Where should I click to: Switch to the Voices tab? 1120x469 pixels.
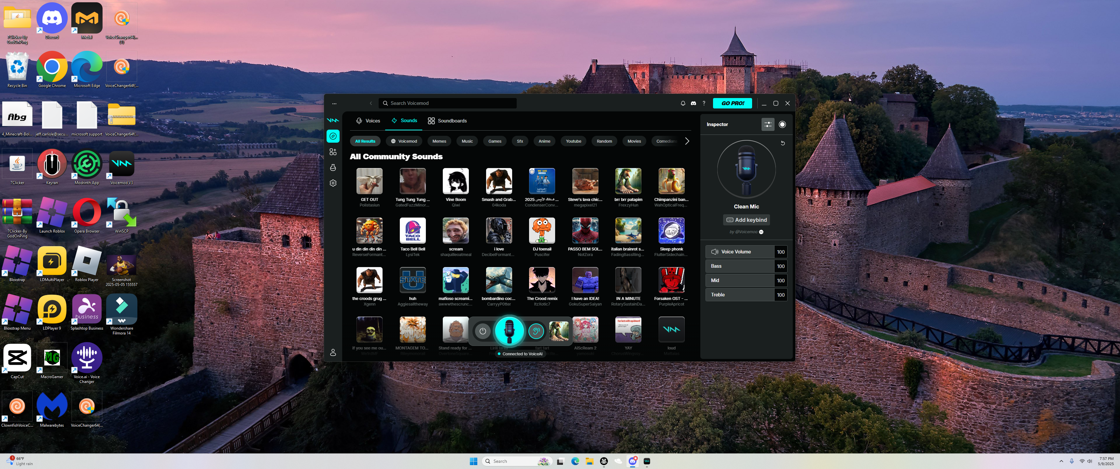[368, 121]
